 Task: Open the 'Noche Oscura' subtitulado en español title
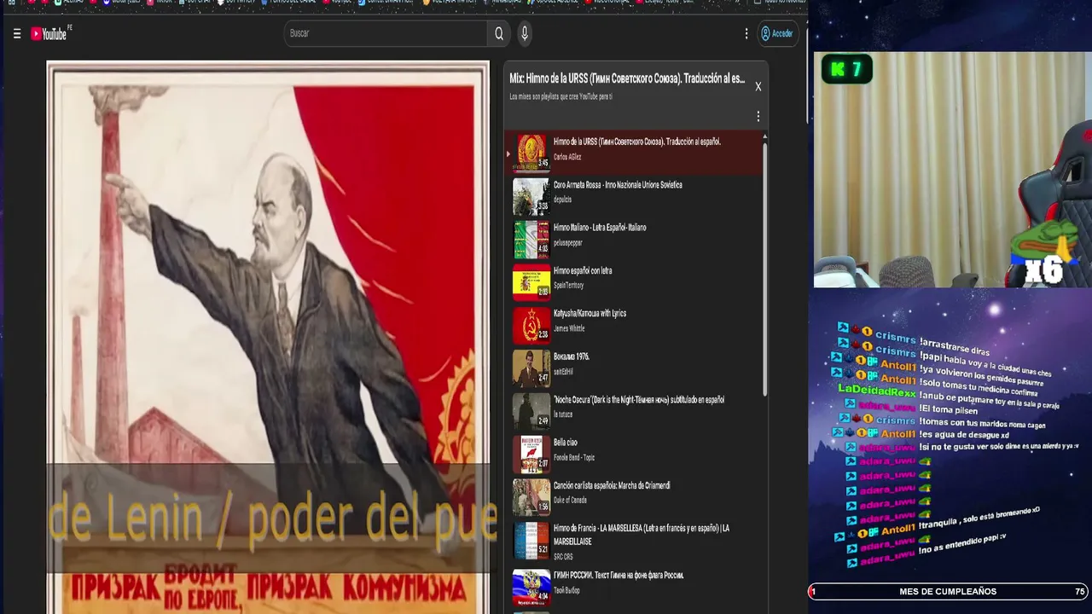[x=639, y=399]
